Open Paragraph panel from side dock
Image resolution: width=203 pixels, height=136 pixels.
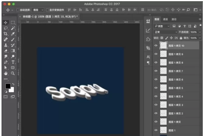click(148, 63)
